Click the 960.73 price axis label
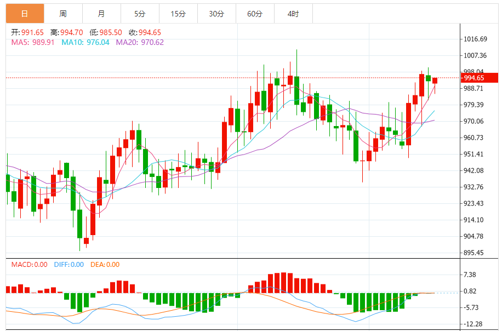This screenshot has width=502, height=331. point(474,138)
